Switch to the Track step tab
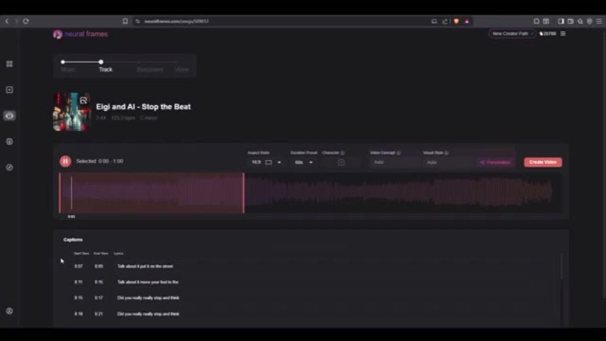Image resolution: width=606 pixels, height=341 pixels. (105, 70)
